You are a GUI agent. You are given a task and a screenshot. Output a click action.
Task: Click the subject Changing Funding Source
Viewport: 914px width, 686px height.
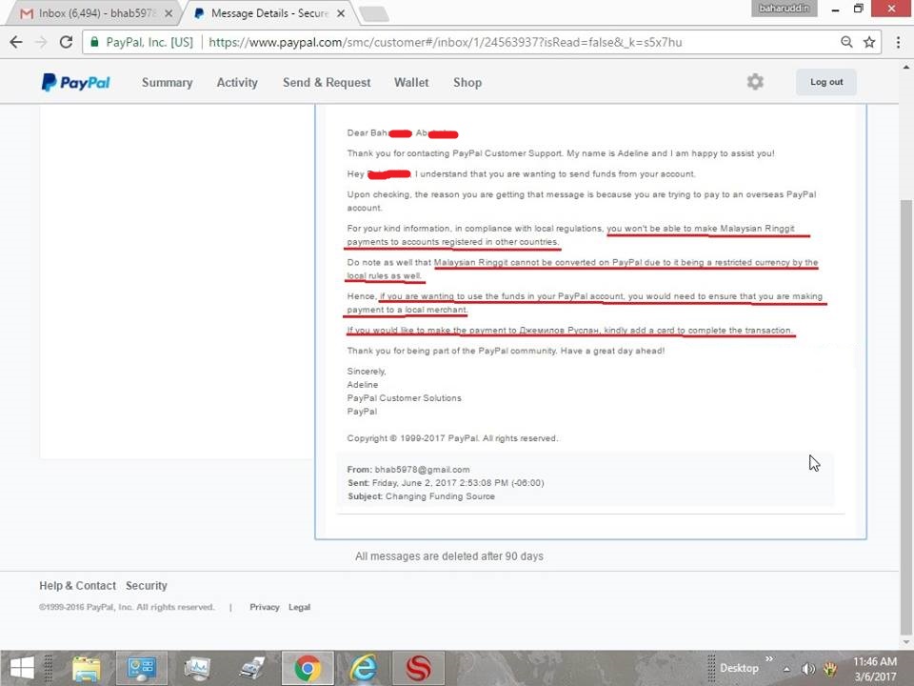[x=440, y=496]
